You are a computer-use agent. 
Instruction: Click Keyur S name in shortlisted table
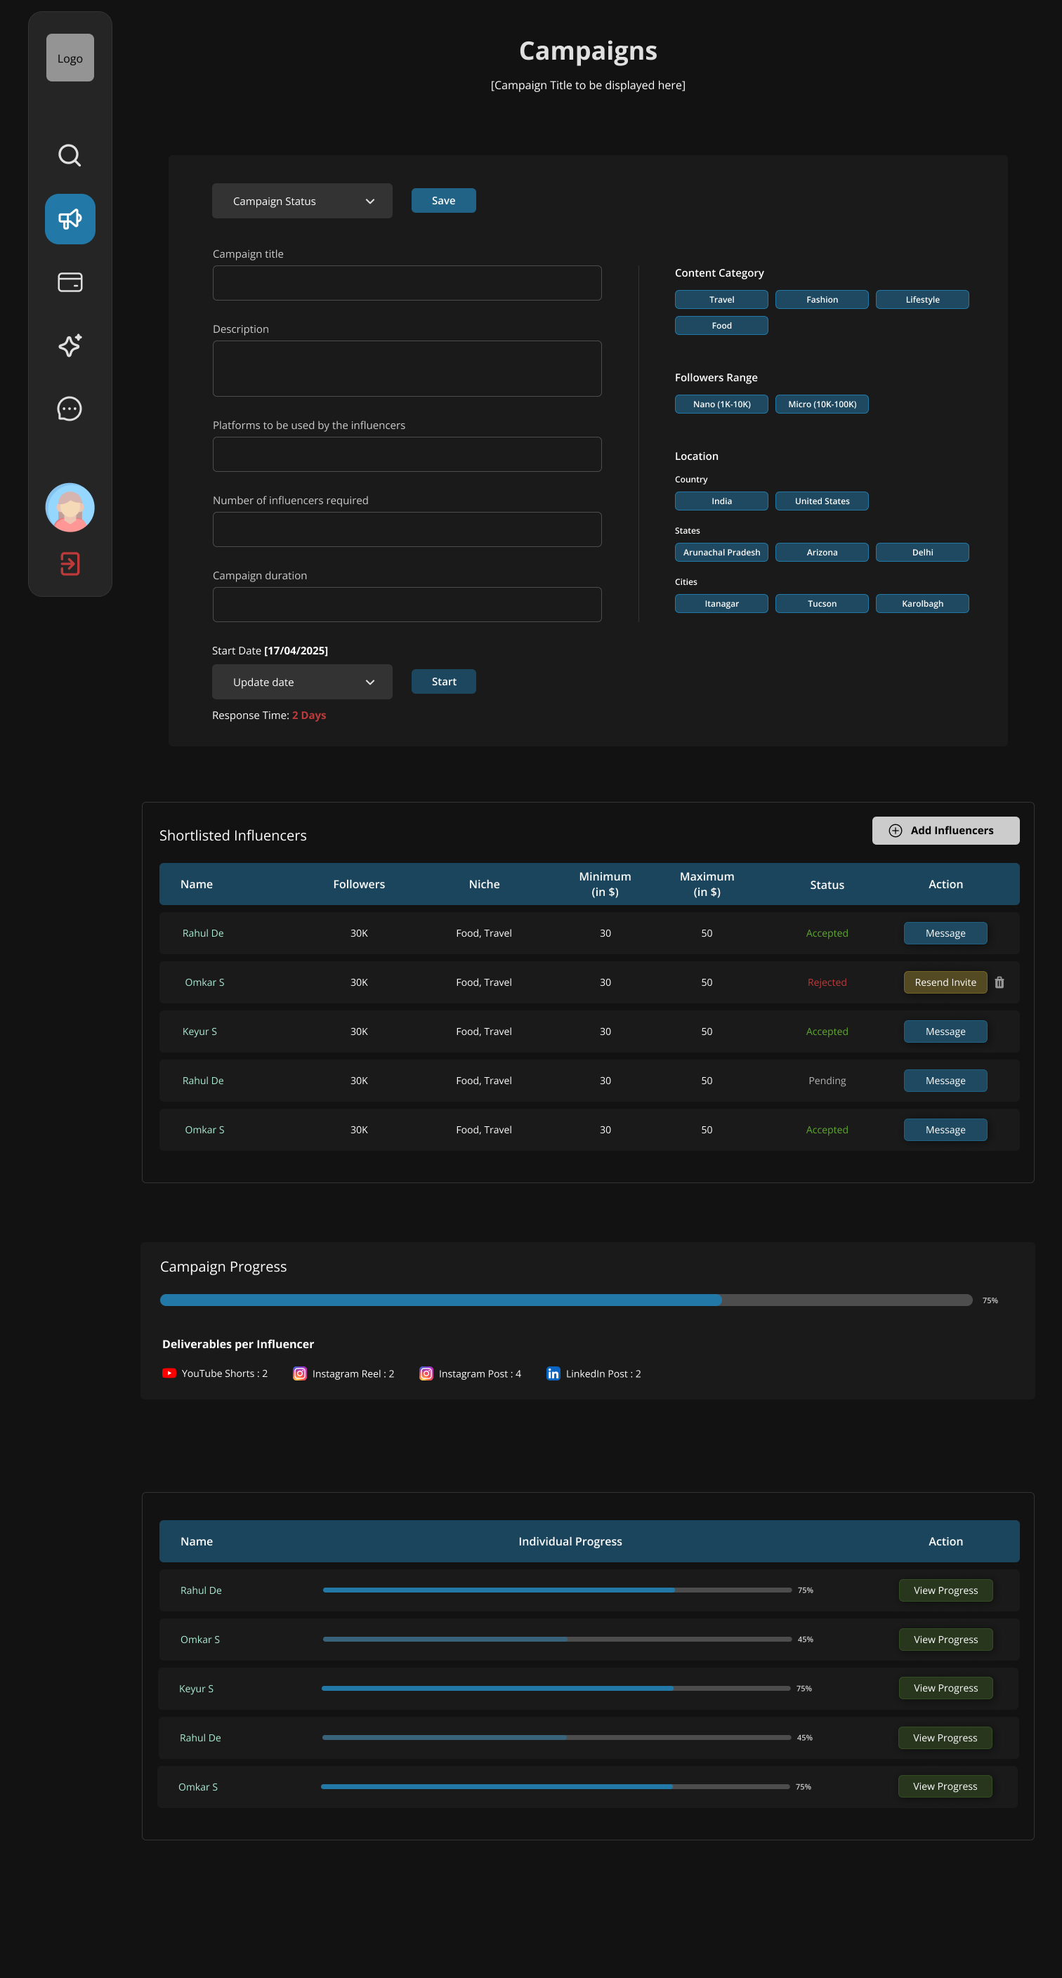pos(199,1031)
